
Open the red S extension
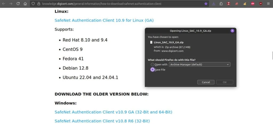click(x=228, y=4)
